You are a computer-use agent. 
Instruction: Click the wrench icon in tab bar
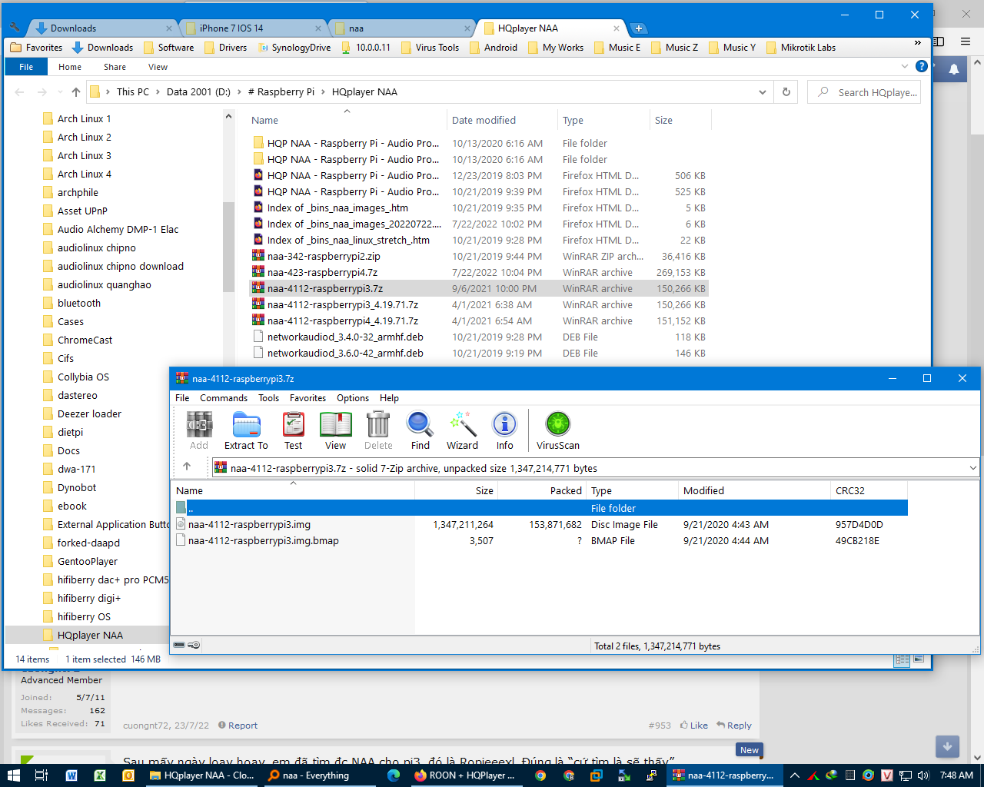coord(15,28)
